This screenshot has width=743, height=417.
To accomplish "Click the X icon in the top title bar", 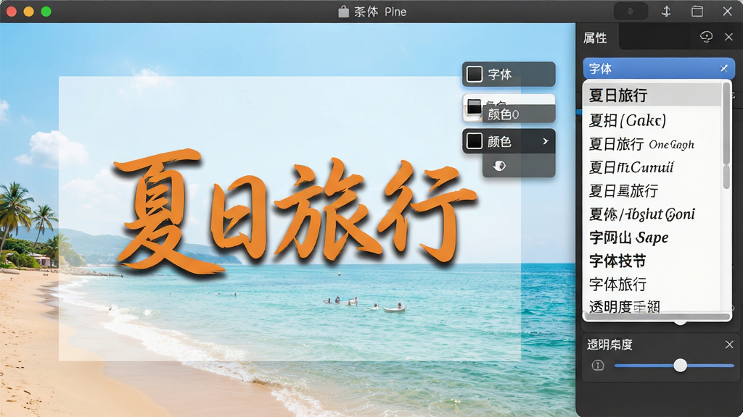I will point(727,12).
